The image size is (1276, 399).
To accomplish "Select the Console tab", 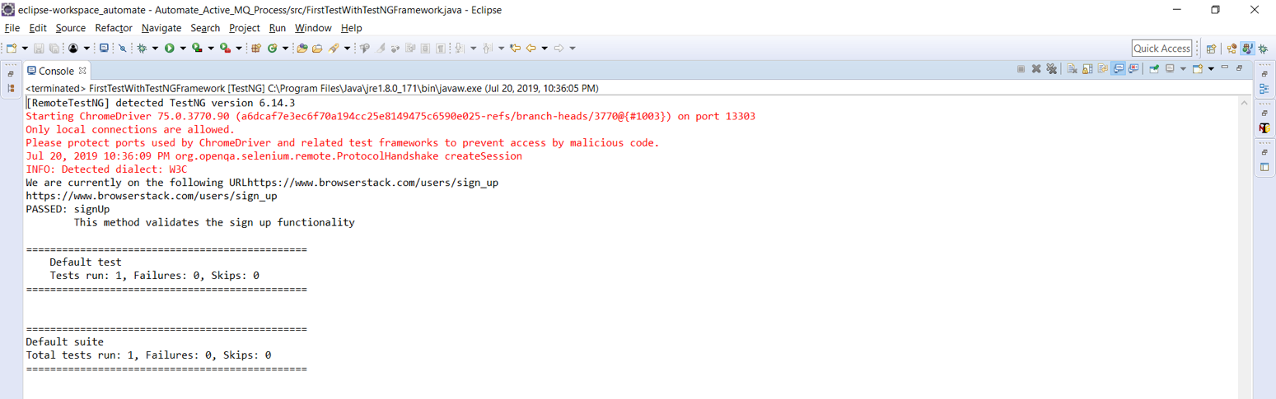I will pyautogui.click(x=55, y=71).
